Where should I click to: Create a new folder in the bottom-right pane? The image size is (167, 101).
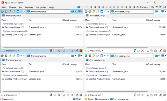tap(98, 56)
